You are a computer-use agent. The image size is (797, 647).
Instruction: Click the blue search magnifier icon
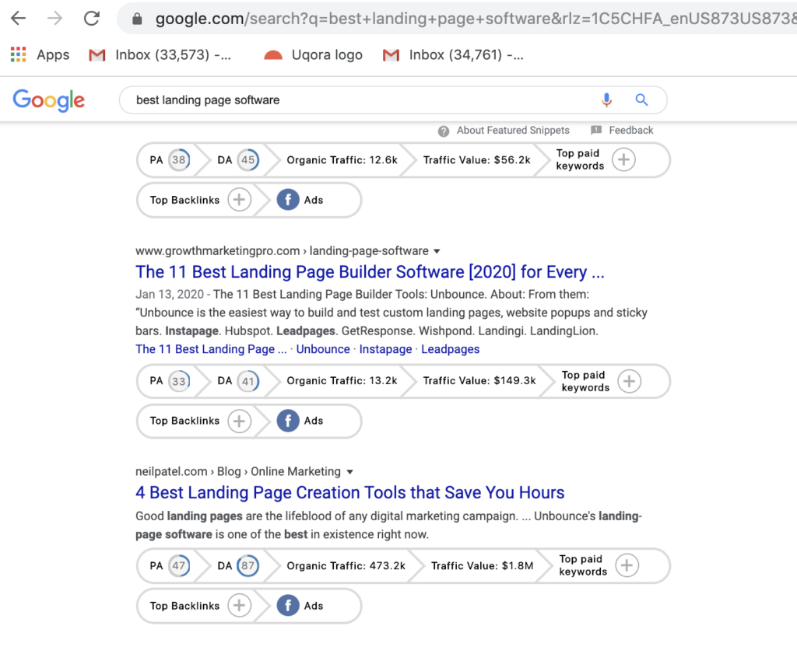click(641, 100)
